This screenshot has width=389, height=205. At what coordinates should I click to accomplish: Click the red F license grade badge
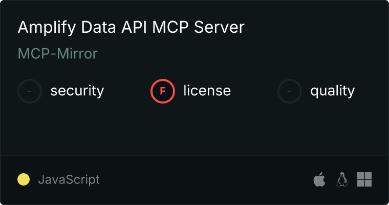coord(163,91)
